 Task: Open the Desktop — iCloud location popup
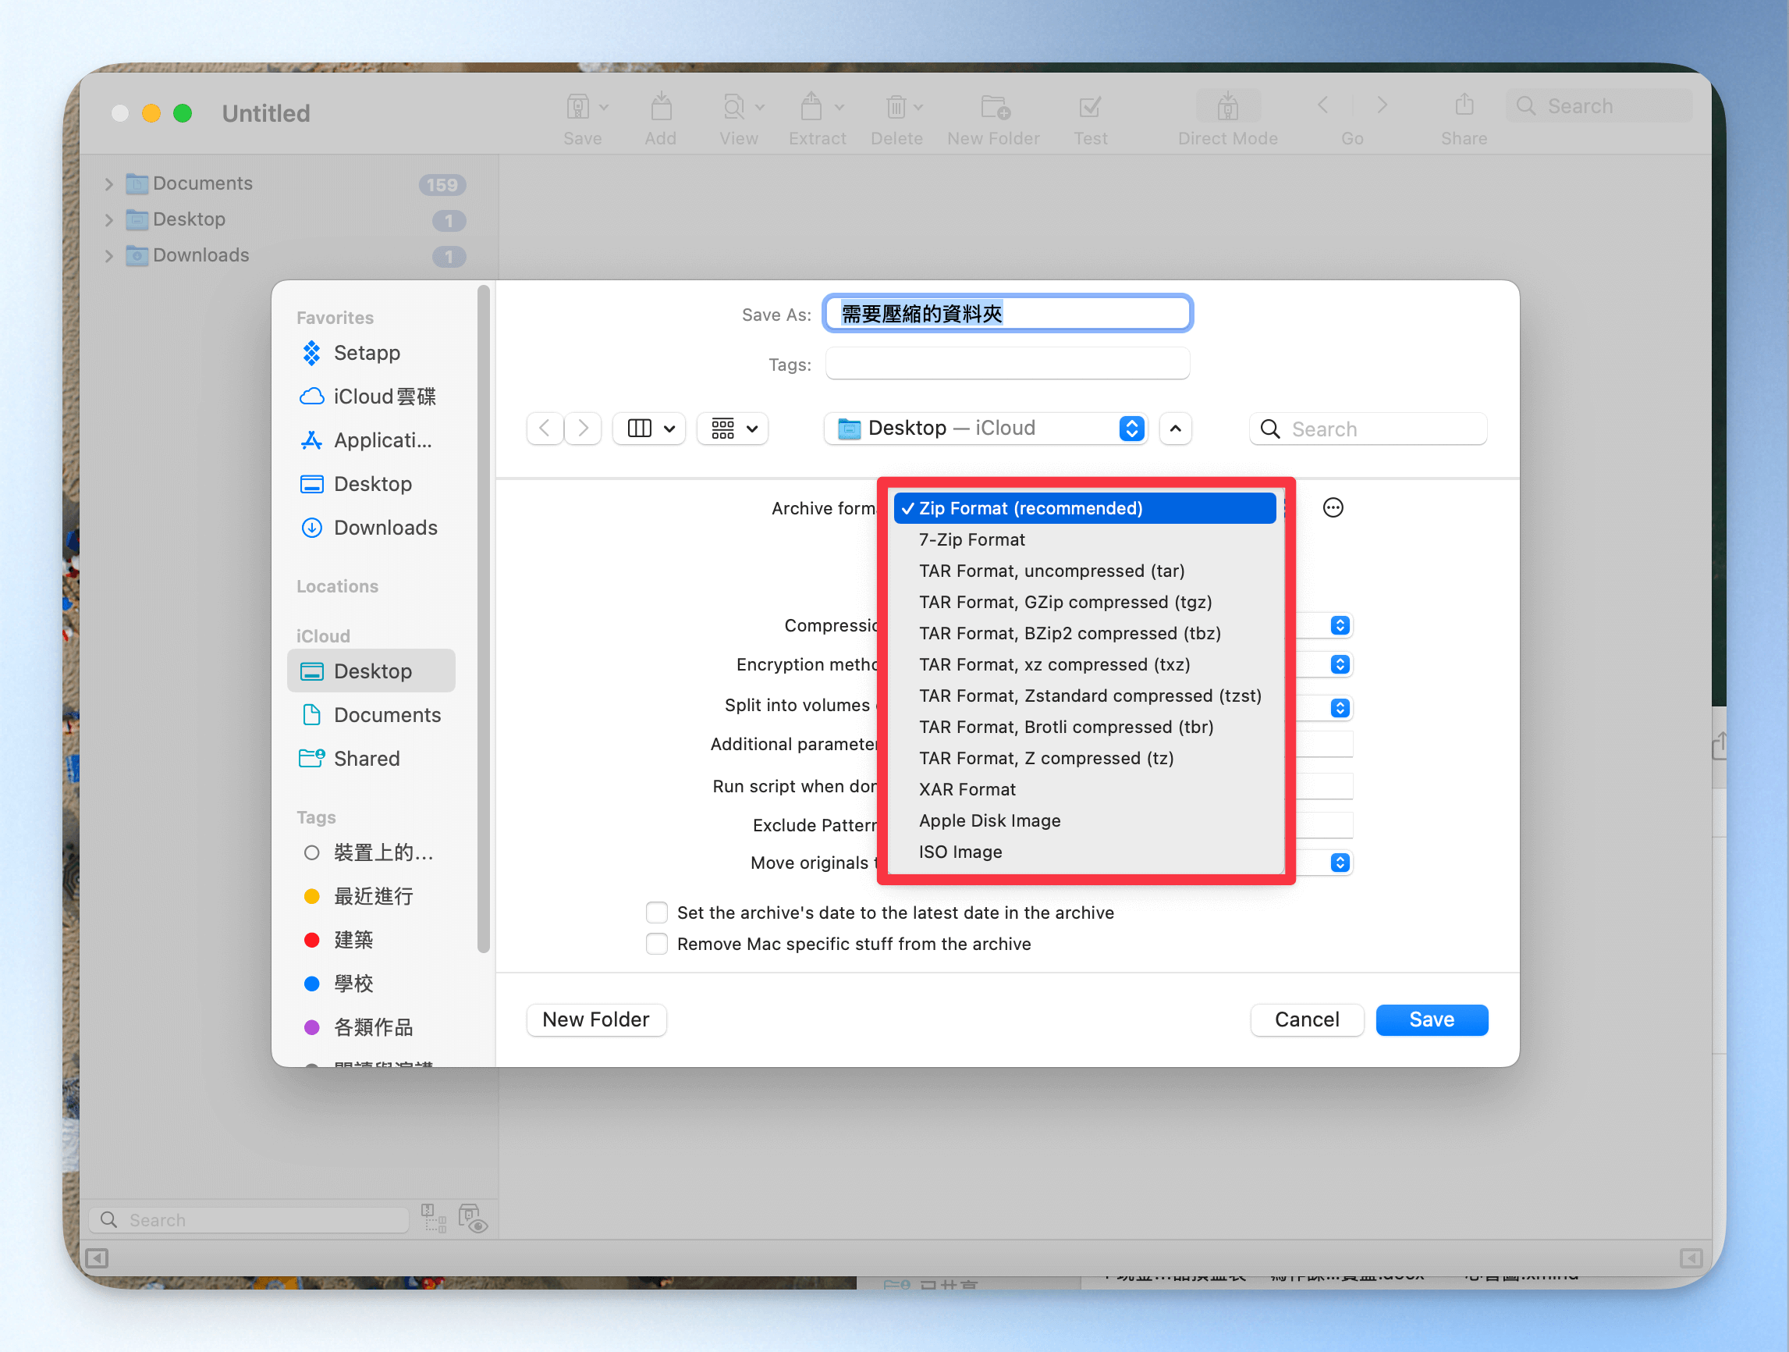986,428
